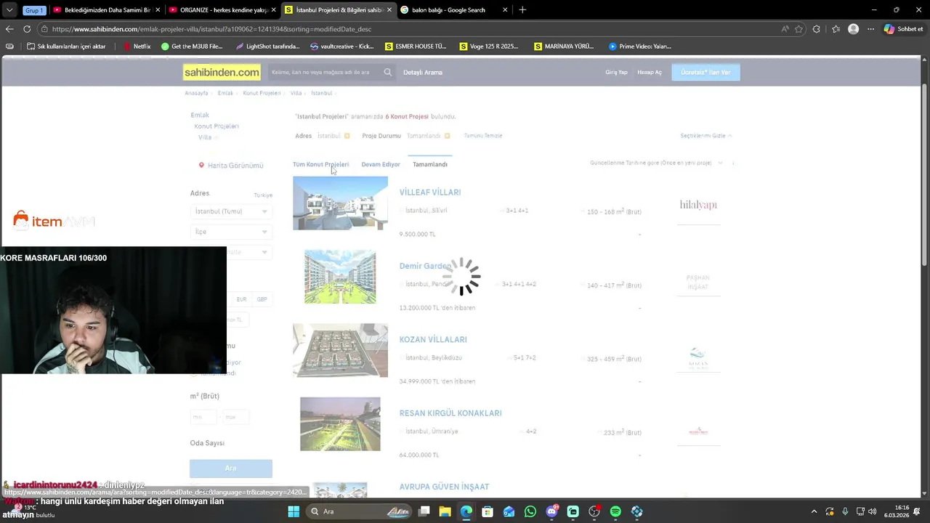The height and width of the screenshot is (523, 930).
Task: Open the LightShot bookmark
Action: (x=267, y=46)
